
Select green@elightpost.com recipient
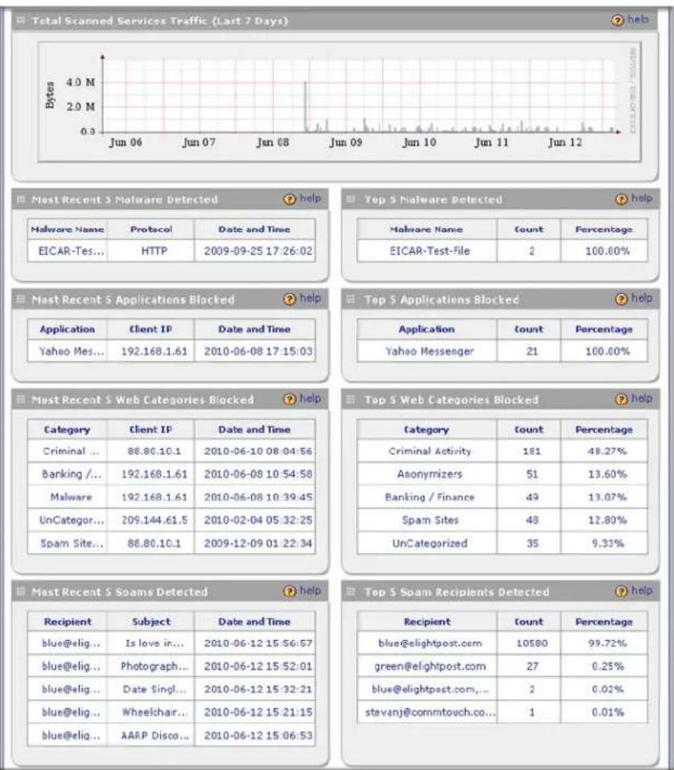[429, 666]
